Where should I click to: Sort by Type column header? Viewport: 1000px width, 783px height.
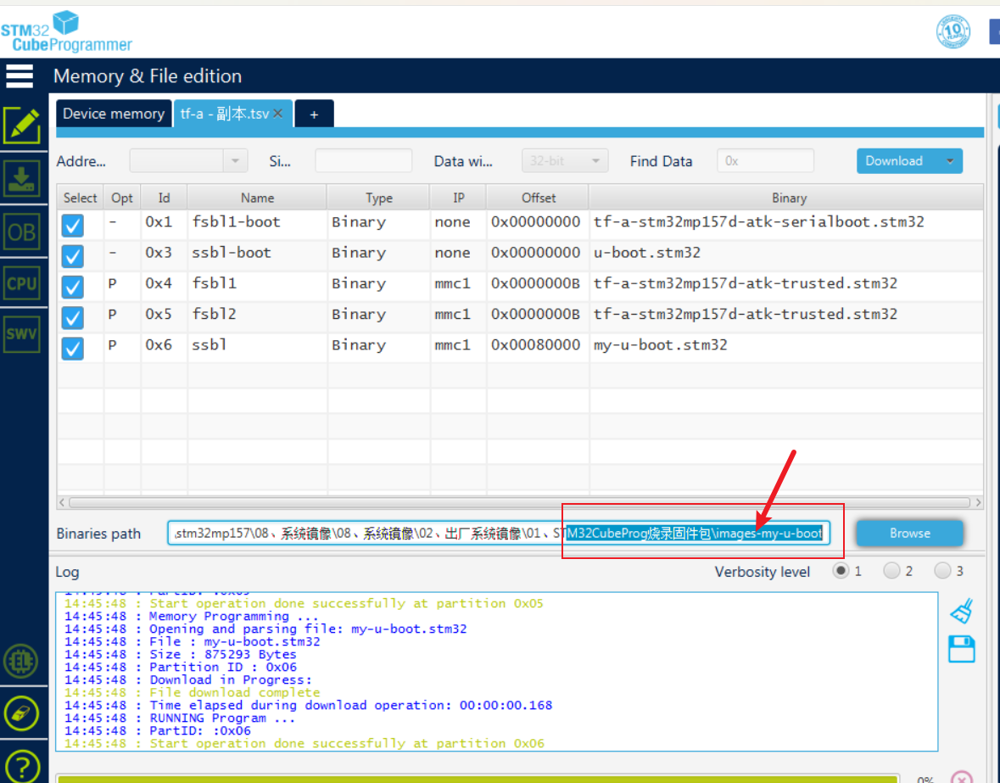coord(379,198)
